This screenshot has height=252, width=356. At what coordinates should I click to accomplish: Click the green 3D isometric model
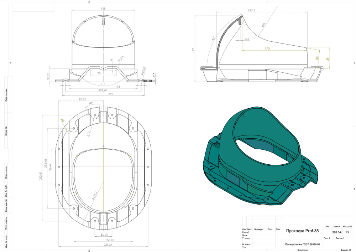pos(260,160)
